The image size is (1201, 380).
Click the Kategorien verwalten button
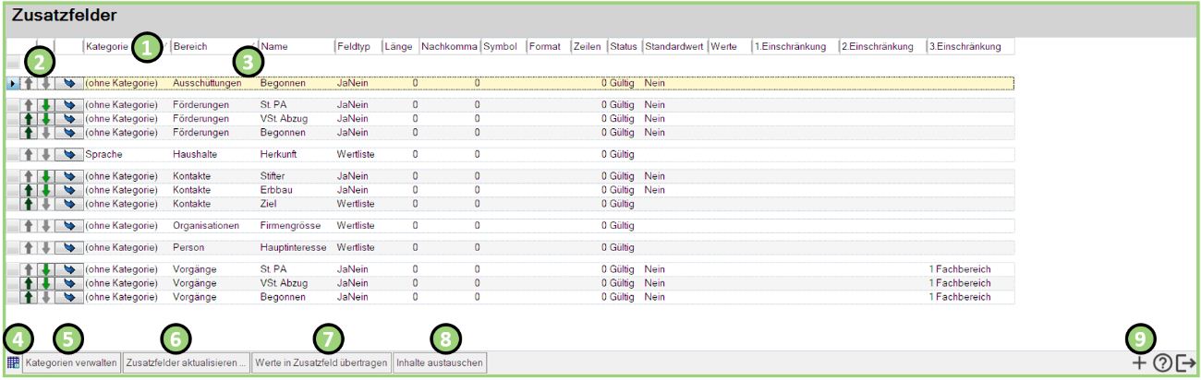click(x=71, y=363)
